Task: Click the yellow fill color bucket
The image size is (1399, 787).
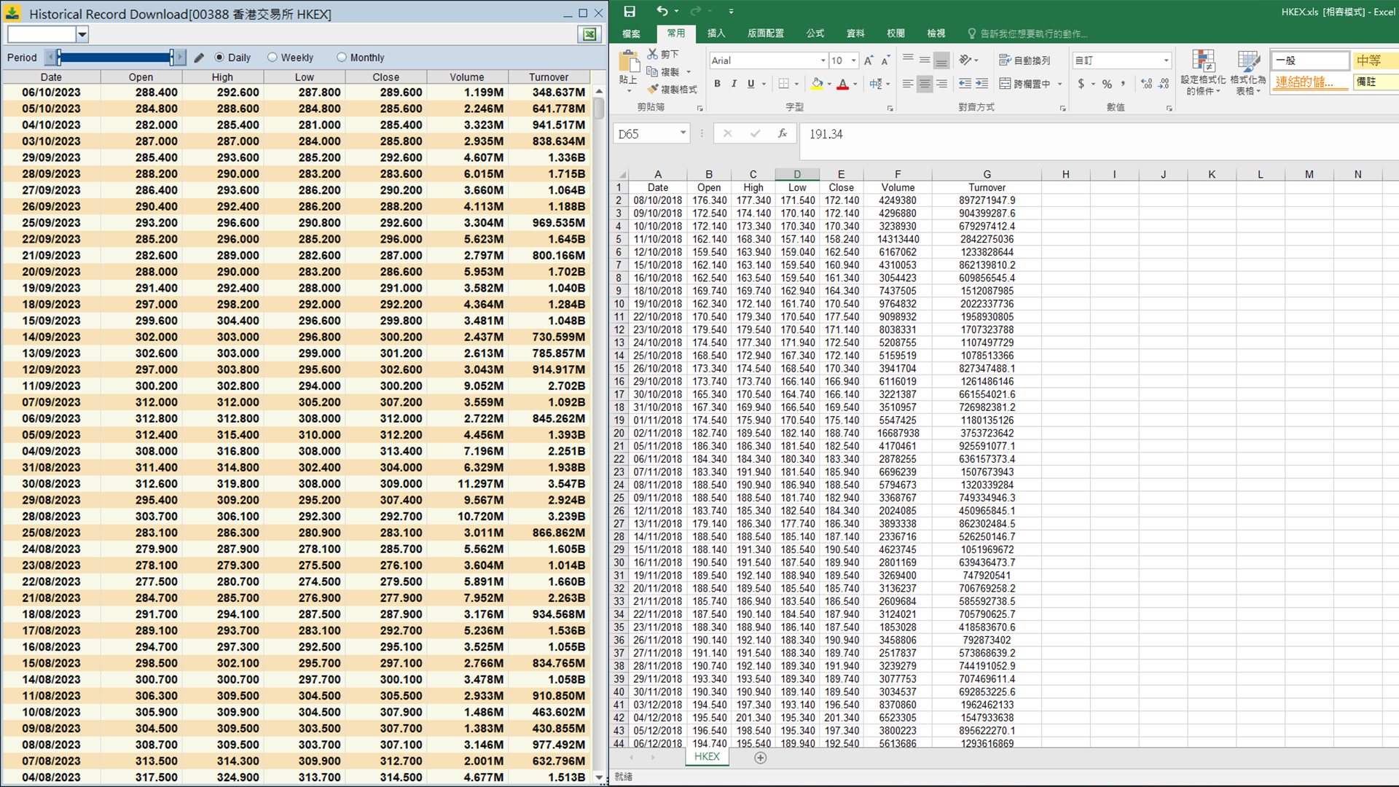Action: [817, 84]
